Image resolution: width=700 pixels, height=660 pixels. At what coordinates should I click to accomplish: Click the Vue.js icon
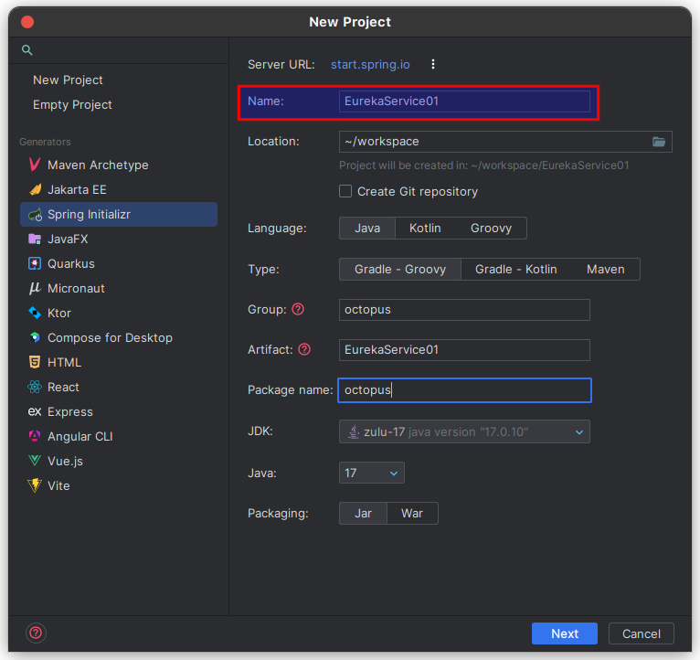click(x=35, y=461)
